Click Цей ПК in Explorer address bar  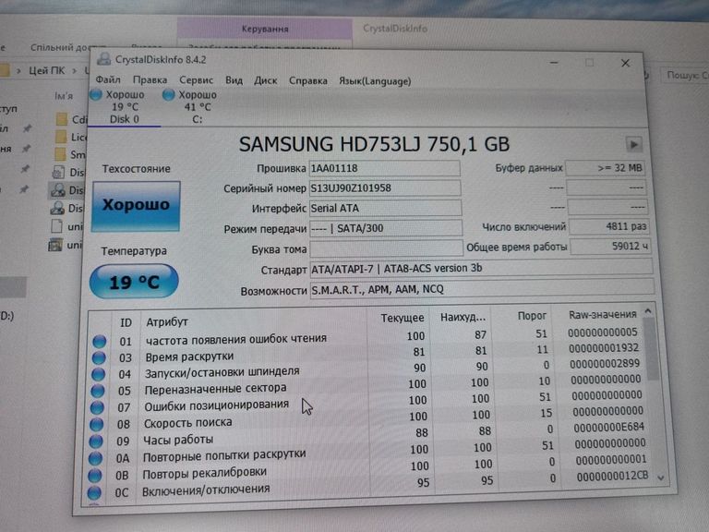point(47,70)
